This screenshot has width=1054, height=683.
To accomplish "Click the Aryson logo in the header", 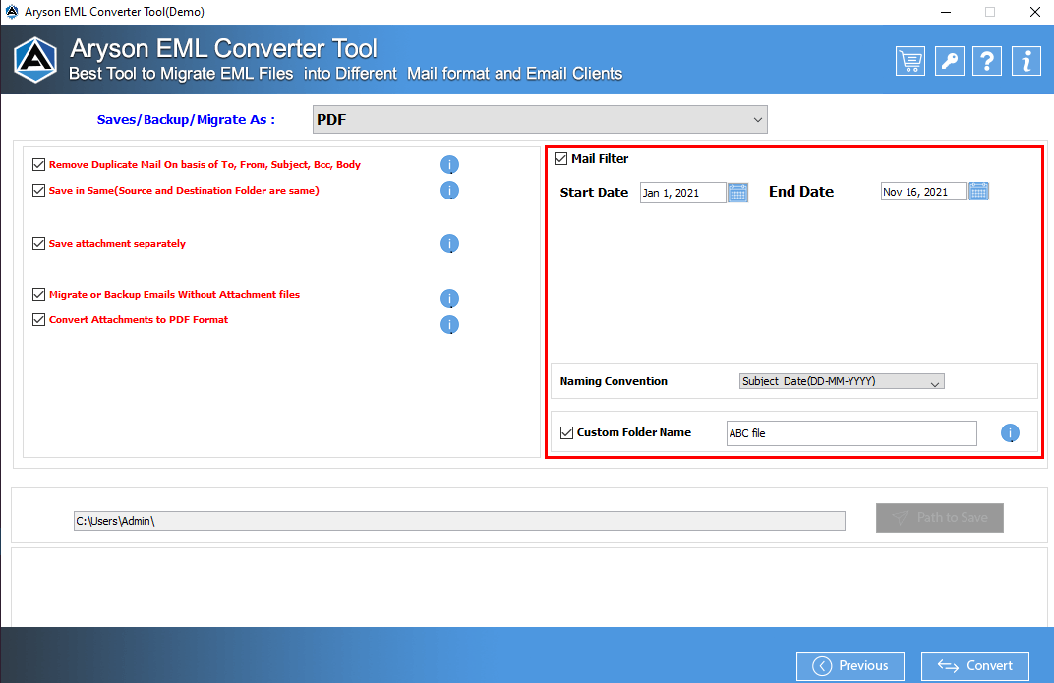I will [x=35, y=60].
